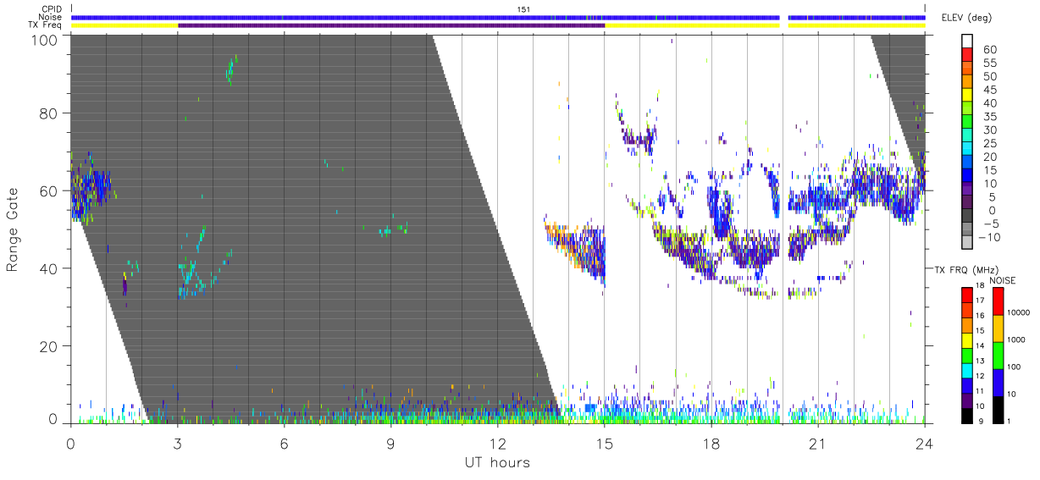Screen dimensions: 1040x480
Task: Click the '13' label on the TX FRQ legend
Action: pos(980,361)
